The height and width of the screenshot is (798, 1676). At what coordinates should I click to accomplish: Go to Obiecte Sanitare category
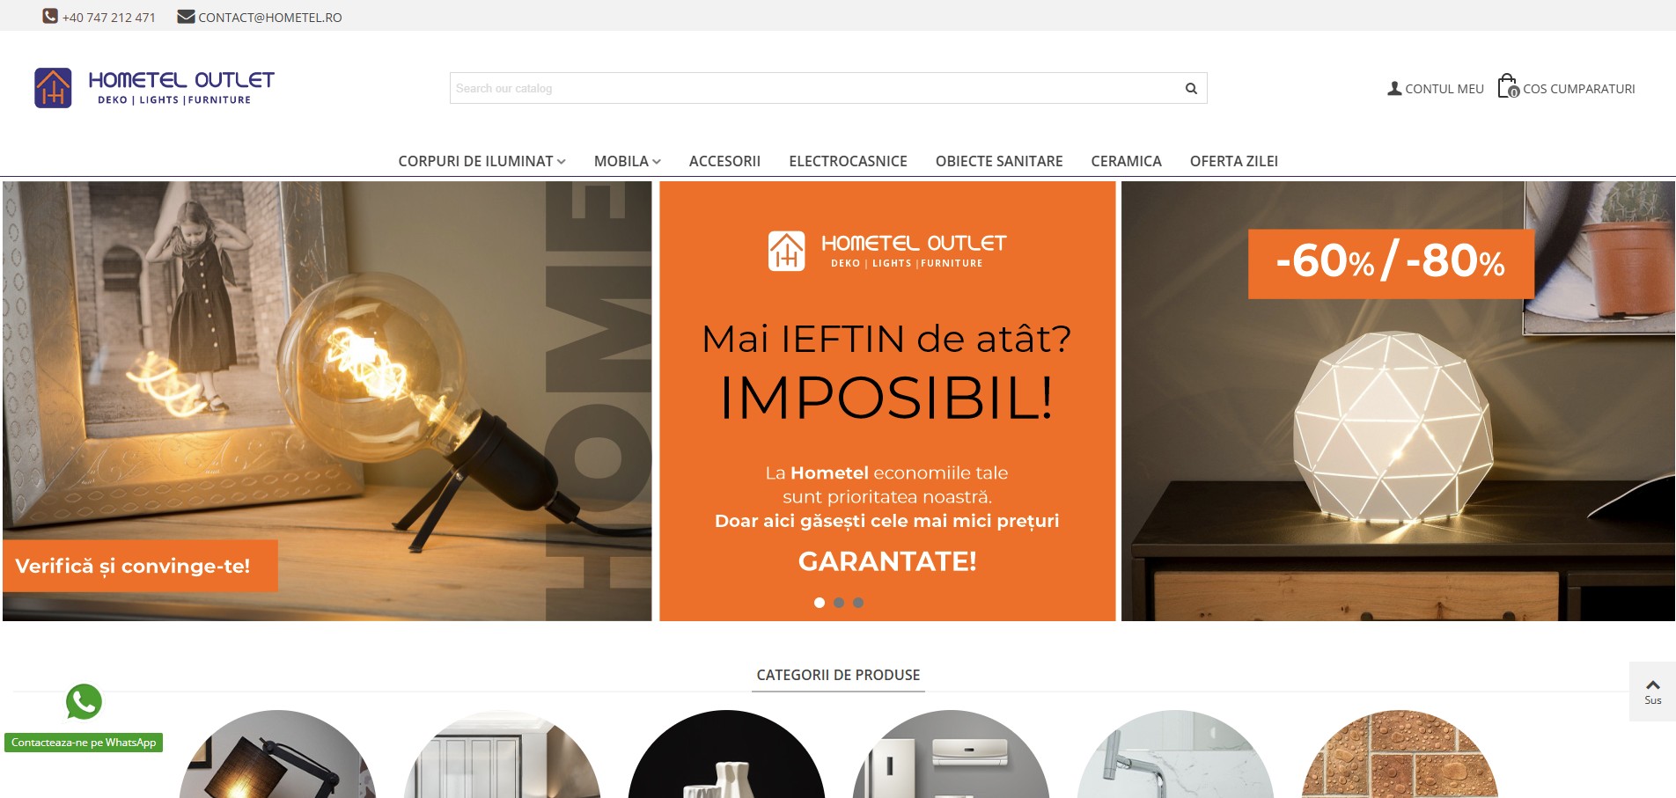(999, 161)
